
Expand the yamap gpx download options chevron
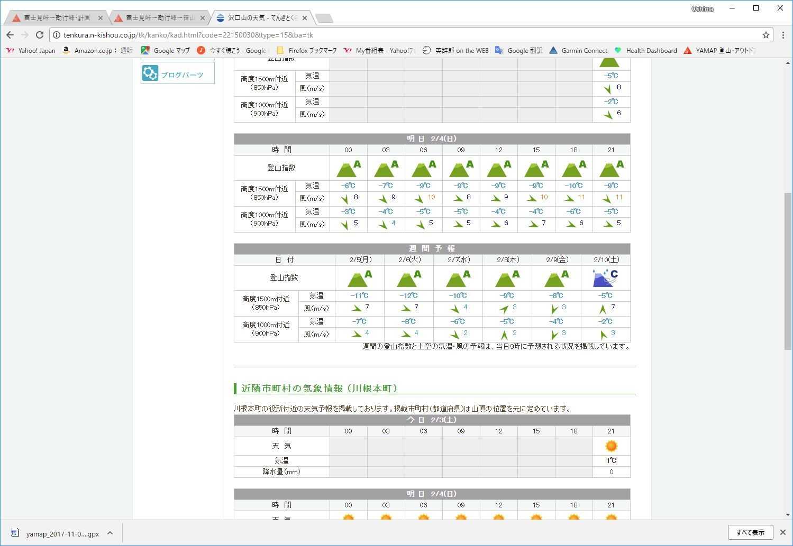click(x=110, y=533)
